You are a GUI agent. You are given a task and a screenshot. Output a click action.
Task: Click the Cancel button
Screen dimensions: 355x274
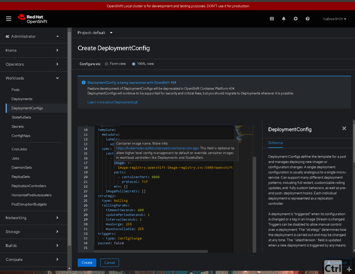pos(110,263)
